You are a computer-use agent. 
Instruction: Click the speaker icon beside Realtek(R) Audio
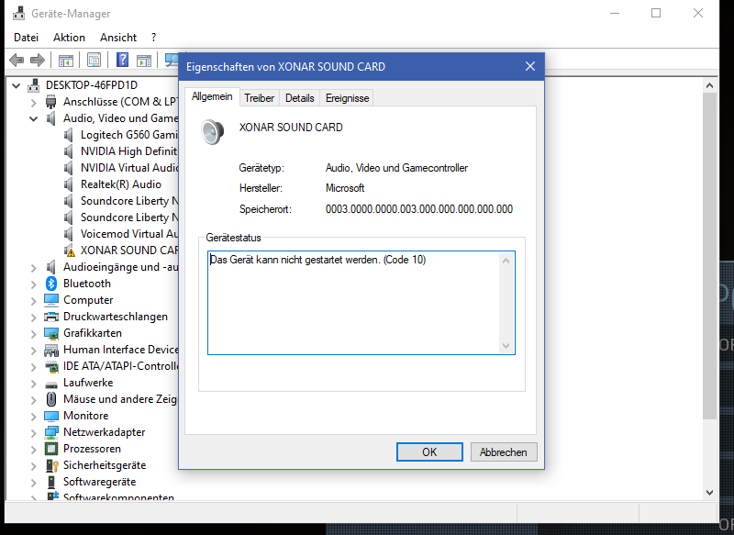(x=69, y=184)
